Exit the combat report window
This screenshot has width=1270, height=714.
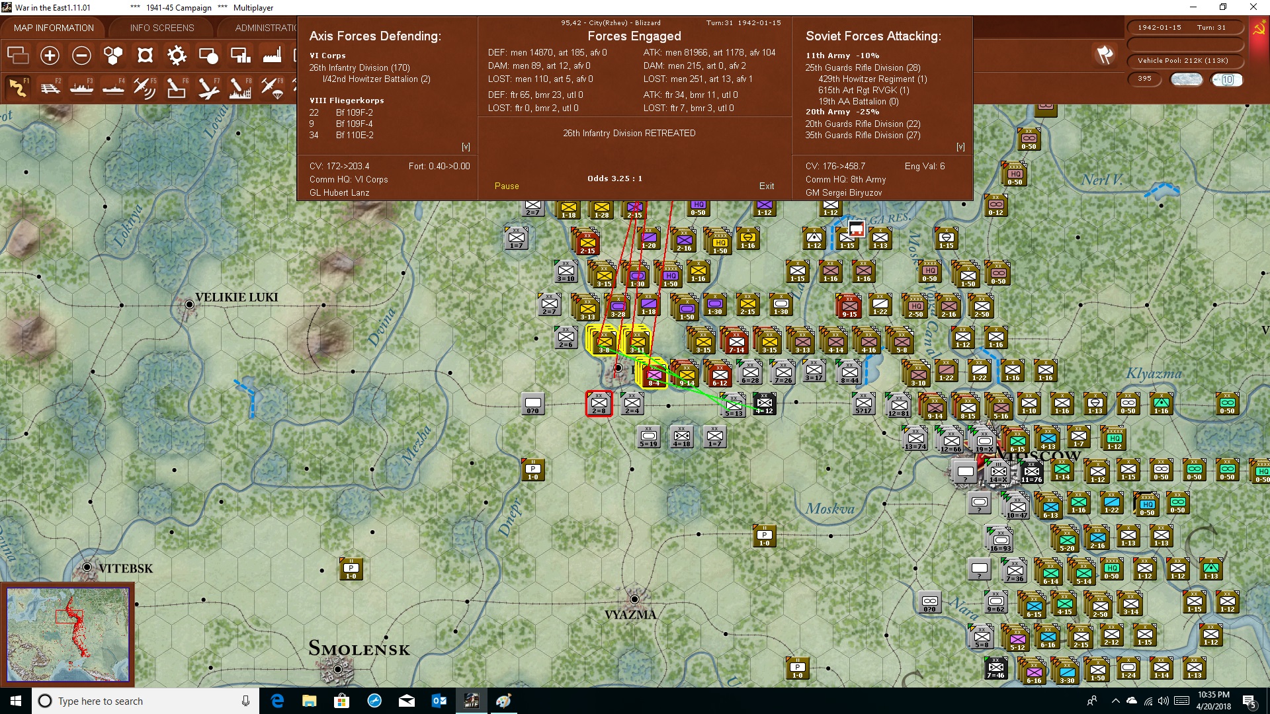coord(767,186)
